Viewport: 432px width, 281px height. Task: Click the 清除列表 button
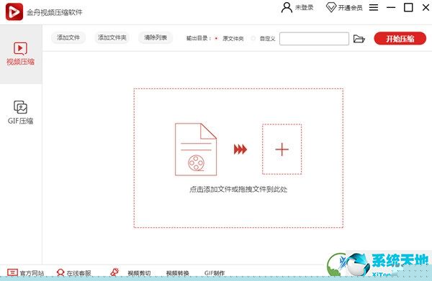pyautogui.click(x=156, y=37)
